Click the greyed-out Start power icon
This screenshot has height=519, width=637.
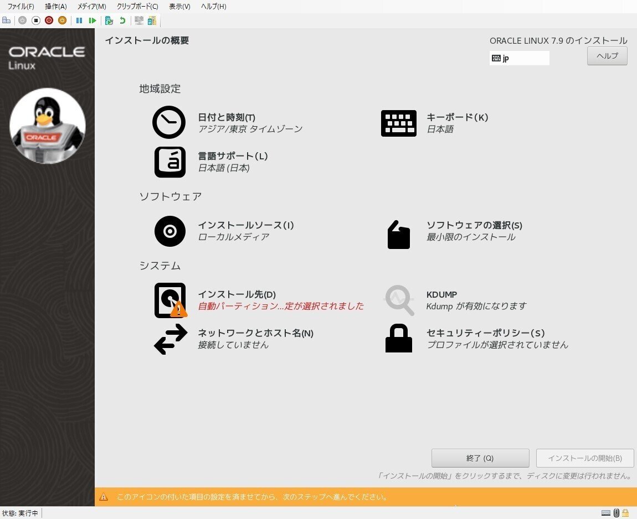[22, 20]
